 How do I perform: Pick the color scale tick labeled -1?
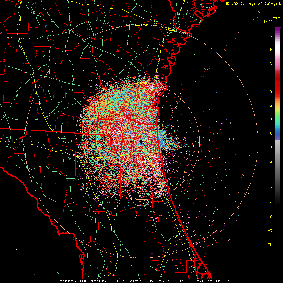coord(270,147)
